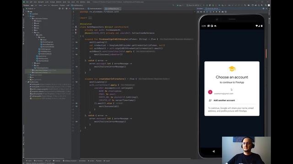Open the Project panel settings gear
Image resolution: width=293 pixels, height=164 pixels.
click(67, 9)
